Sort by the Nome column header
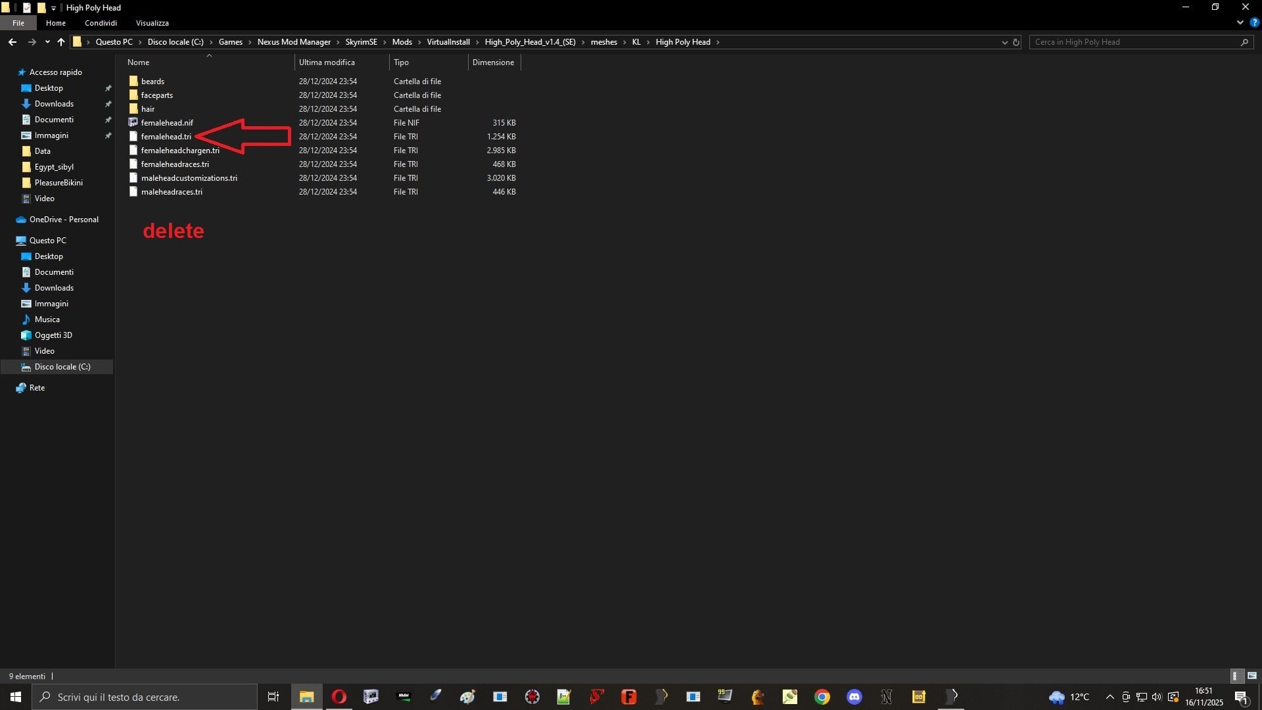 coord(209,62)
